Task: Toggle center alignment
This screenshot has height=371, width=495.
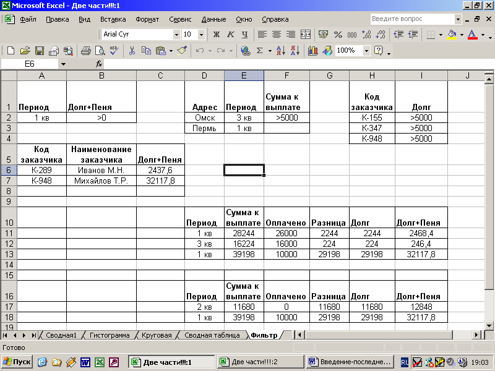Action: (277, 35)
